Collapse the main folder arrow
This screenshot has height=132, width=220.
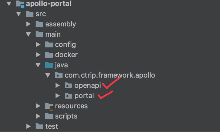pos(28,34)
